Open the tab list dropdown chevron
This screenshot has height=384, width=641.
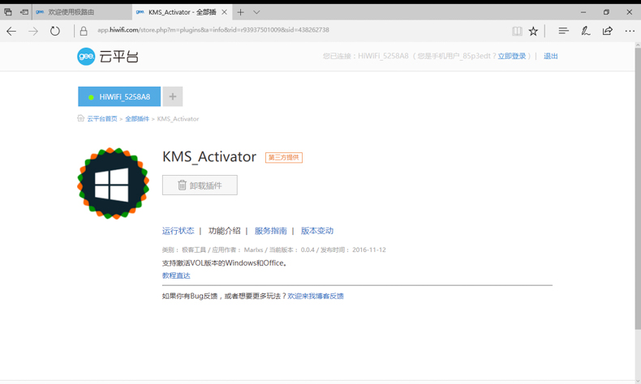pyautogui.click(x=256, y=12)
